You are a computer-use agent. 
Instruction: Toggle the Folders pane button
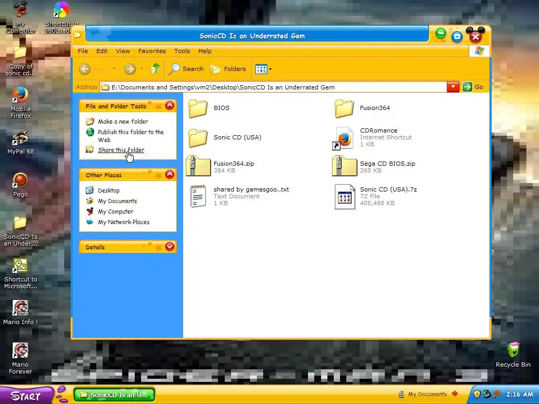[228, 69]
